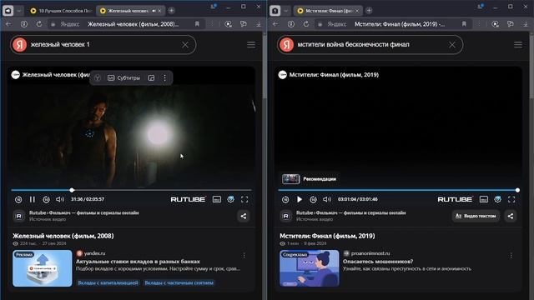Open Rutube source link under left video
Screen dimensions: 534x300
pyautogui.click(x=83, y=213)
